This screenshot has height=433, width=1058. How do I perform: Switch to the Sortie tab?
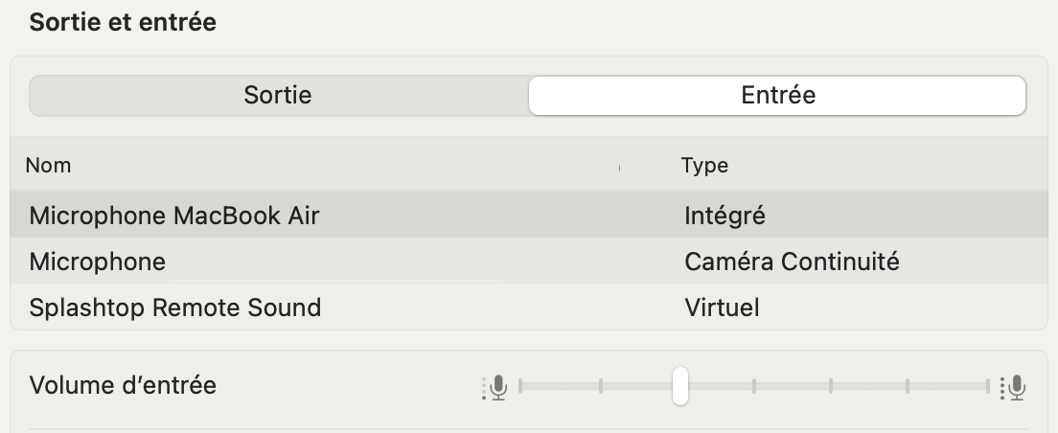pos(278,95)
